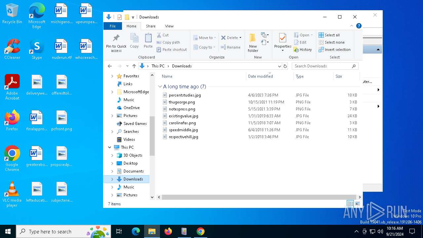423x238 pixels.
Task: Click the Delete ribbon button
Action: (x=231, y=38)
